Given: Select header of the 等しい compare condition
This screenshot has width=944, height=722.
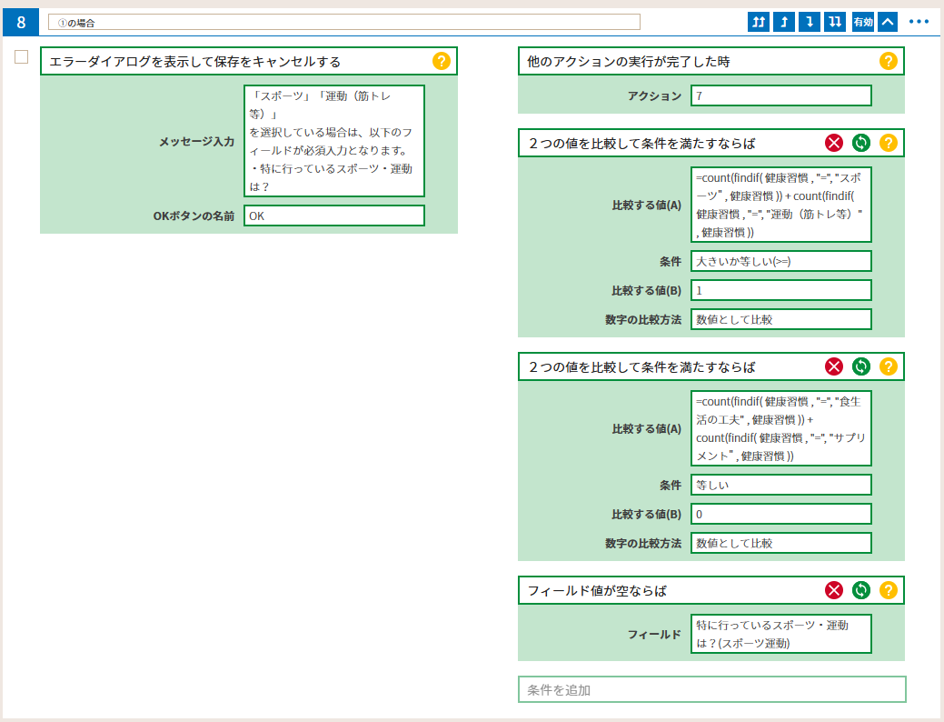Looking at the screenshot, I should point(711,366).
